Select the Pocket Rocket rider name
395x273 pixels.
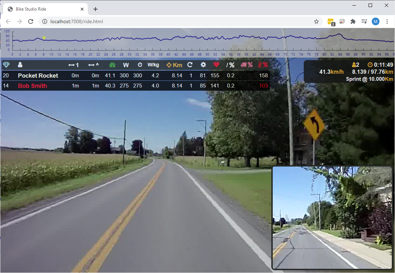point(38,76)
